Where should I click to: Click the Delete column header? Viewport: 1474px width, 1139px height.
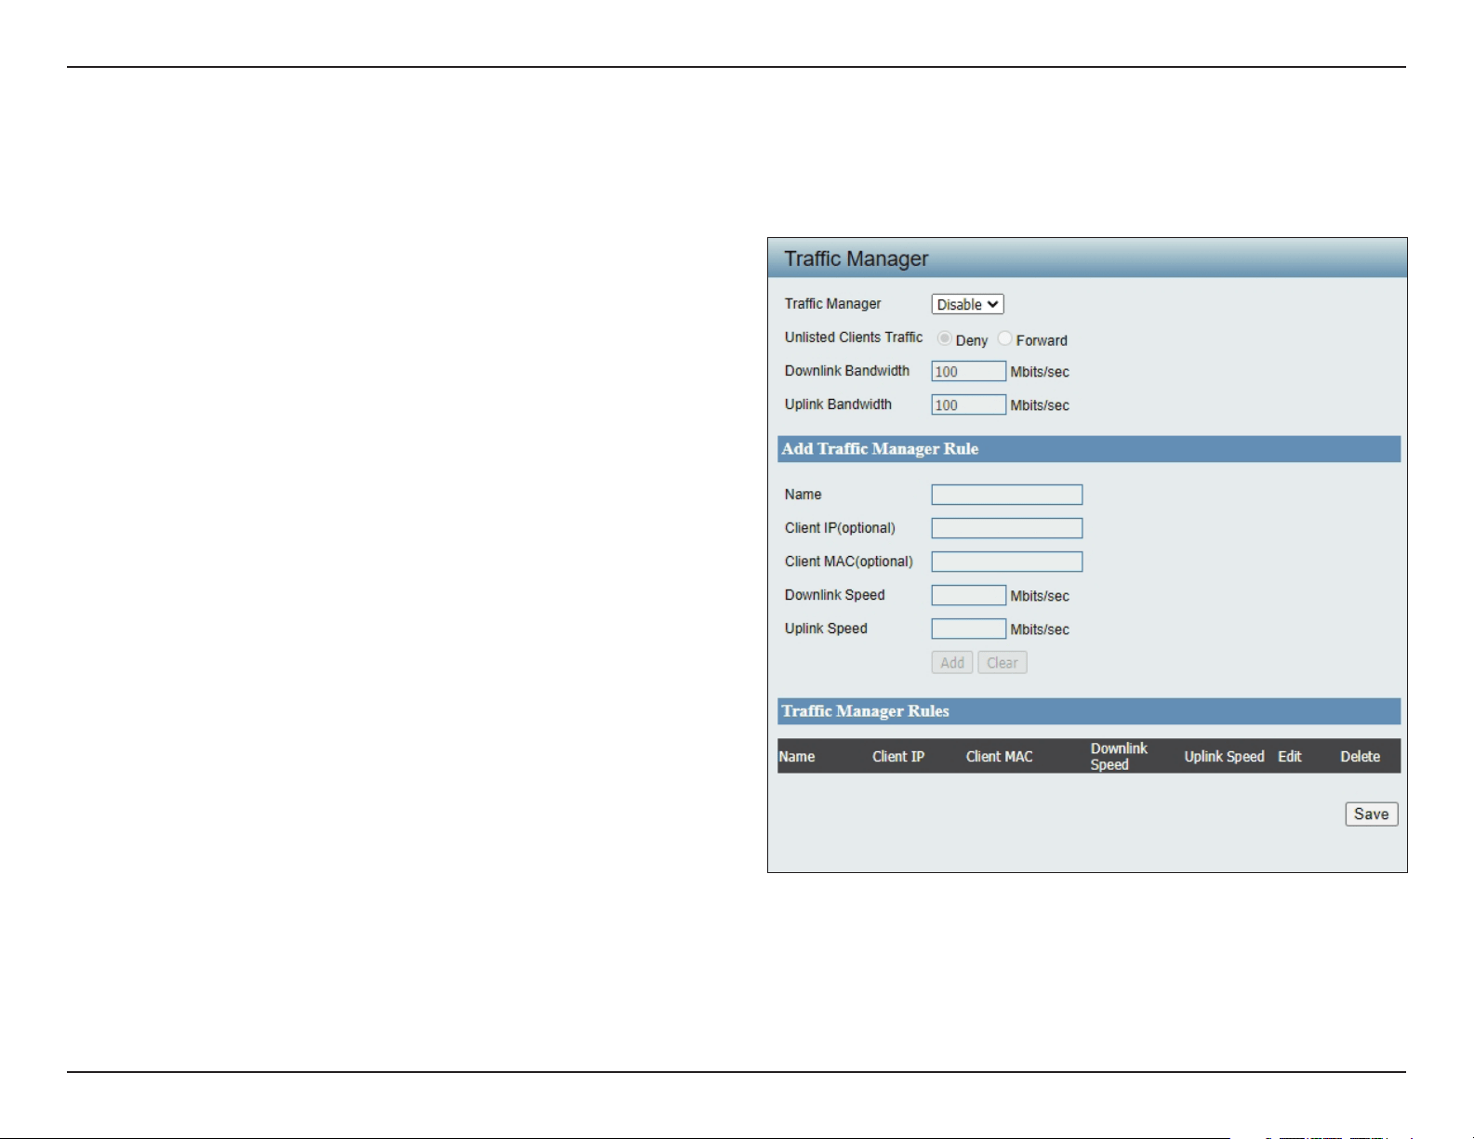[x=1361, y=757]
